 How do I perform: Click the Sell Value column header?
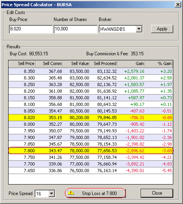(77, 63)
